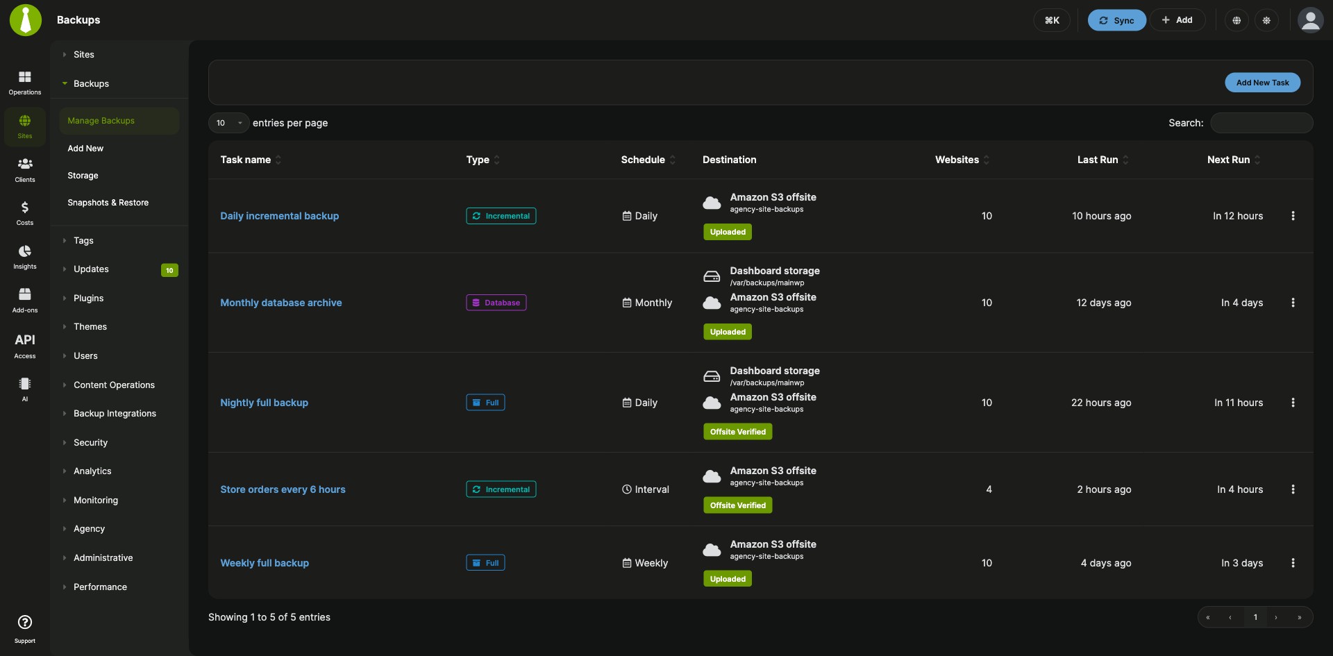
Task: Select Storage in the Backups submenu
Action: [83, 176]
